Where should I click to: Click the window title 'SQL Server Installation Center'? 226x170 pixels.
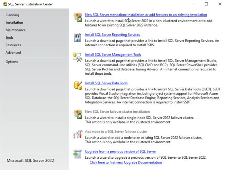[x=30, y=4]
